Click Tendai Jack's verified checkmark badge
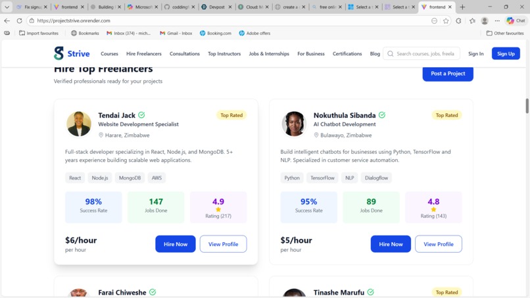 point(141,115)
